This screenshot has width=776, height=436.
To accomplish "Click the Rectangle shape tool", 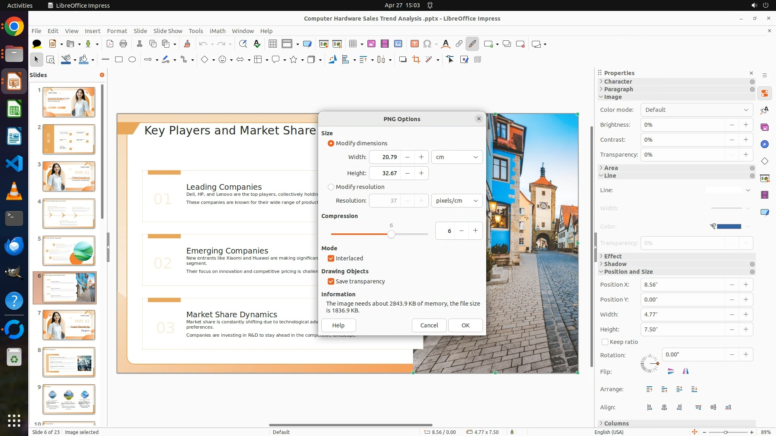I will (x=118, y=60).
